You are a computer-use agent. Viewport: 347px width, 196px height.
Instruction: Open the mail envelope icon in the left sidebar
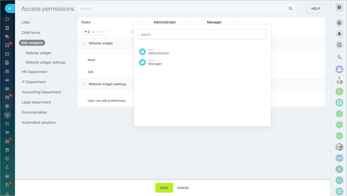[7, 80]
